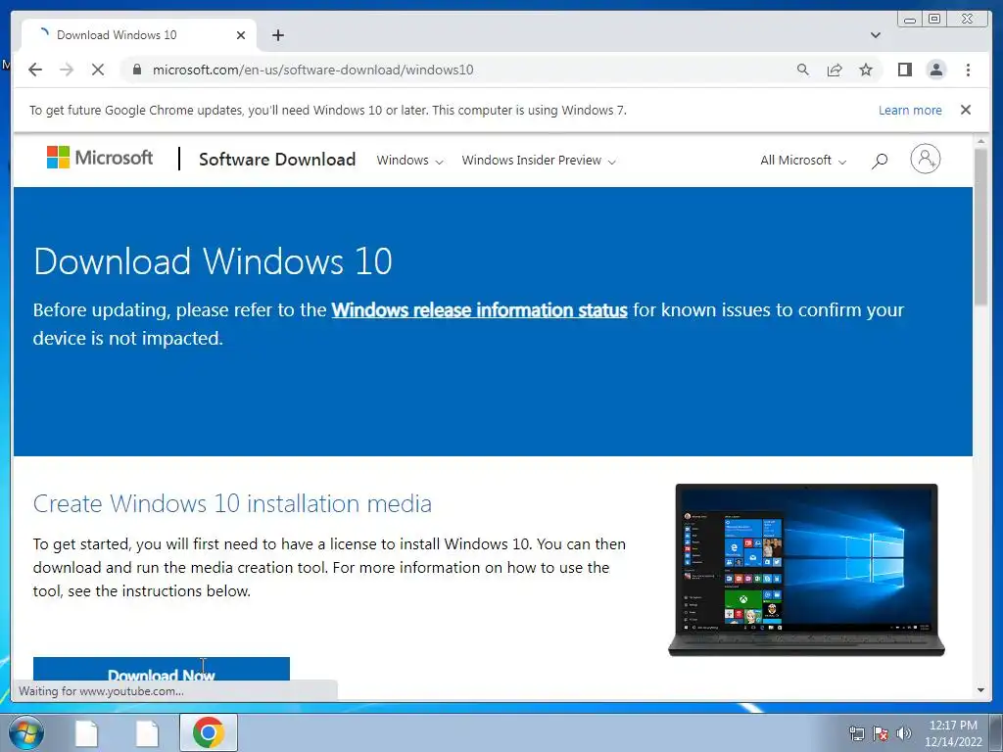Click the Download Now button
Screen dimensions: 1003x752
tap(162, 668)
